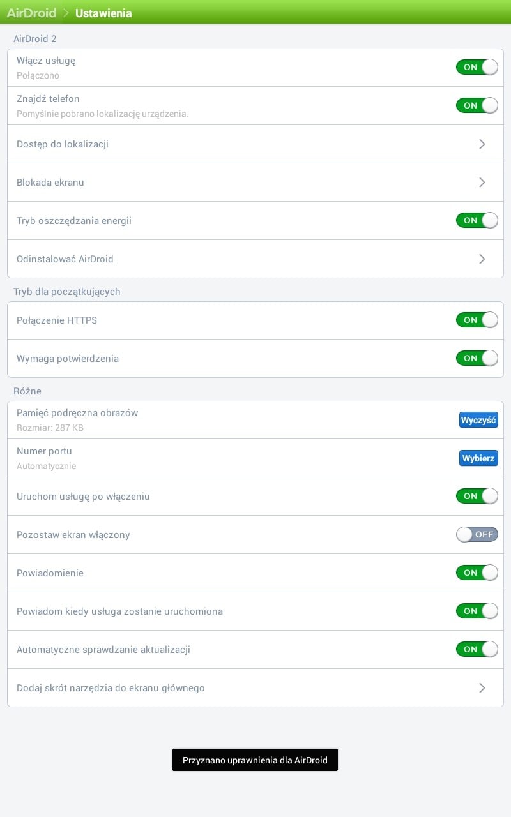Turn off the Powiadomienie switch
This screenshot has width=511, height=817.
coord(477,573)
